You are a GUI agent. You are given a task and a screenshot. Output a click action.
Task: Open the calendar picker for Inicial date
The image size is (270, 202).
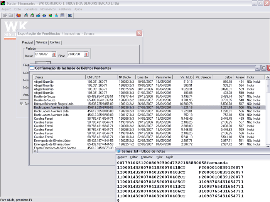coord(54,54)
